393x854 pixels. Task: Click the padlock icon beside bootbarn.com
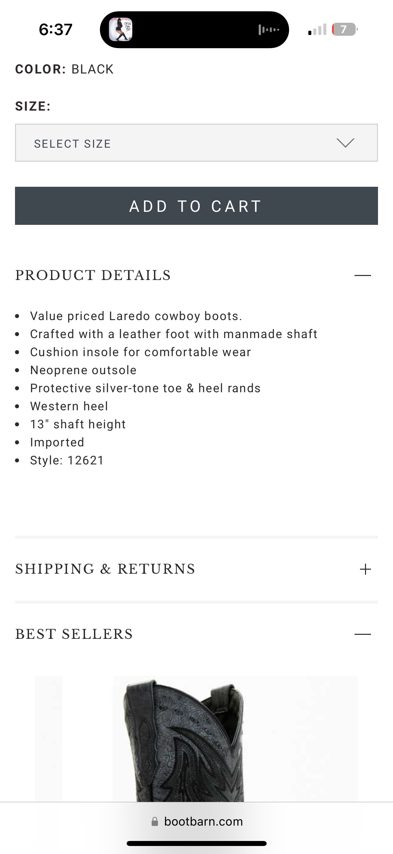pos(155,822)
